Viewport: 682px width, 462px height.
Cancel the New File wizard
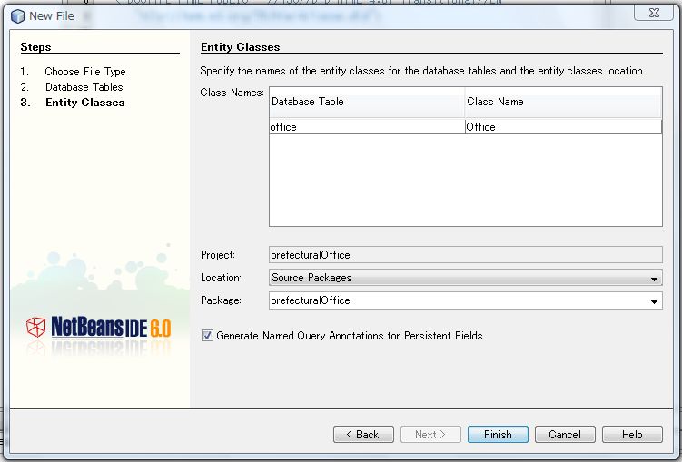tap(564, 435)
